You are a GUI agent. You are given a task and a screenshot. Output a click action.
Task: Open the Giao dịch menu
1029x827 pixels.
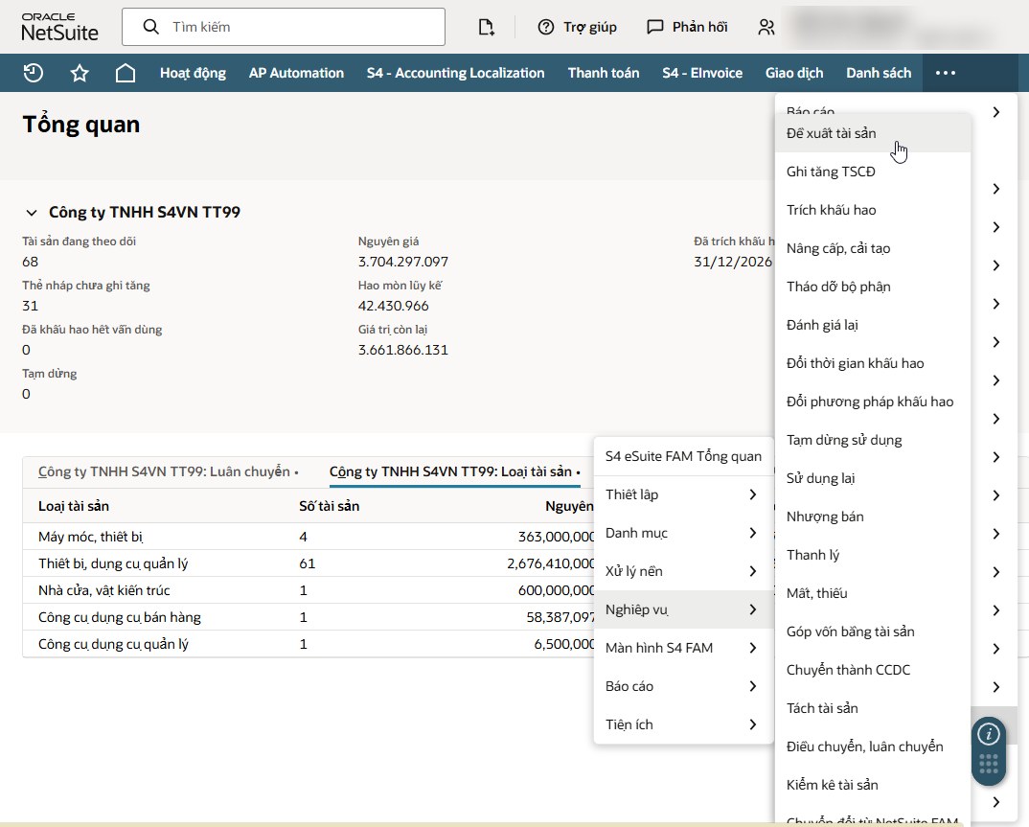794,73
